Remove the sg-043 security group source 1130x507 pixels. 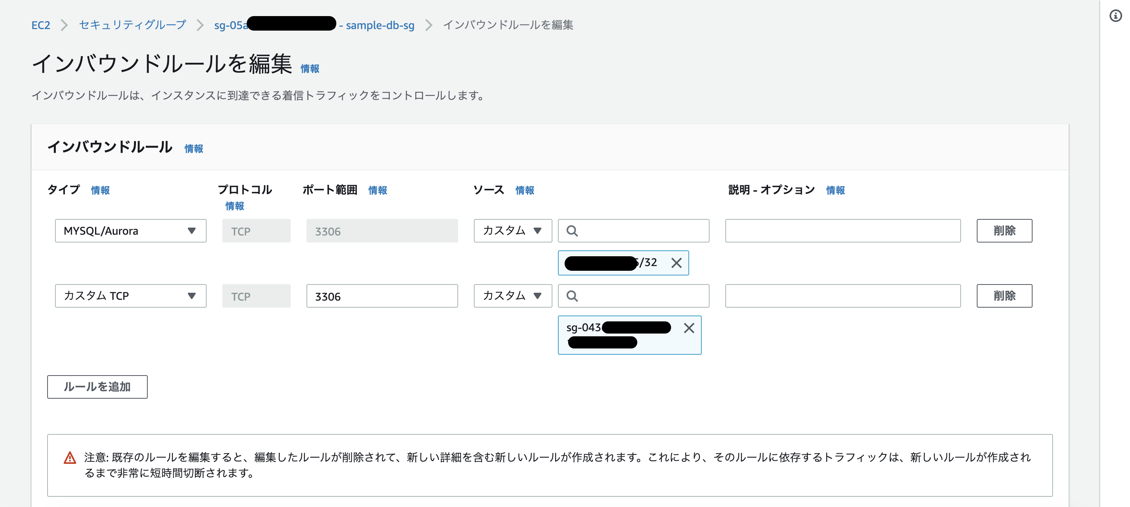click(x=690, y=328)
